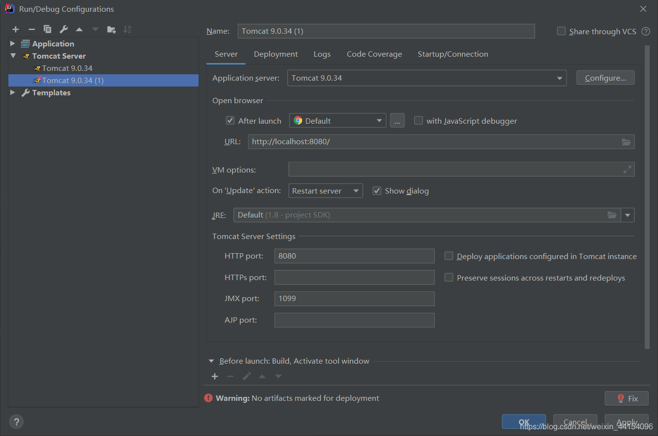Open the Restart server update action dropdown
658x436 pixels.
pos(326,191)
